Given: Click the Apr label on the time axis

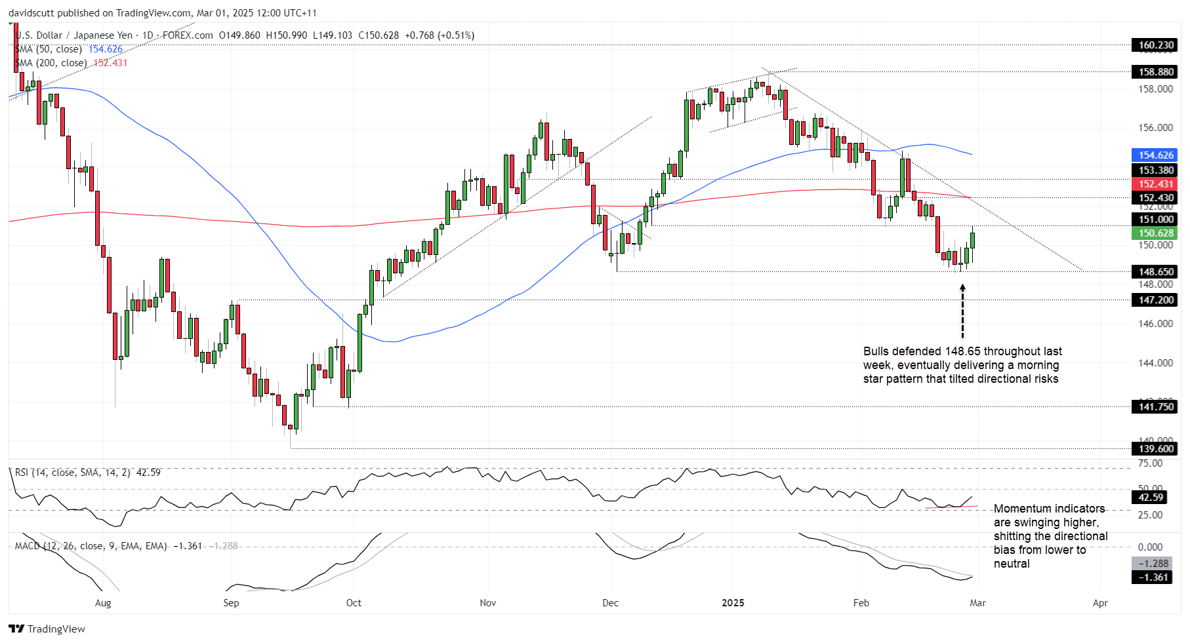Looking at the screenshot, I should click(1100, 603).
